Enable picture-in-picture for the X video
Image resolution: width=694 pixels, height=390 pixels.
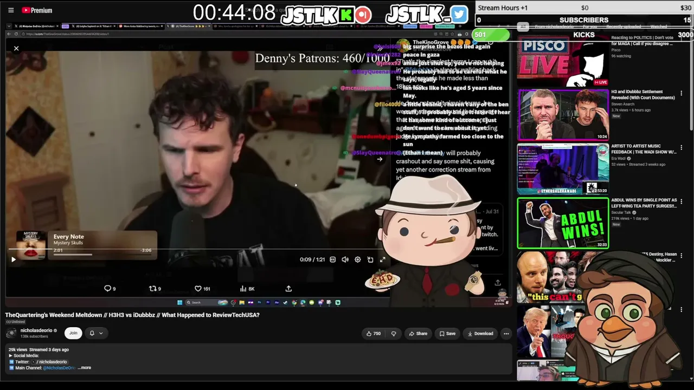[x=370, y=259]
